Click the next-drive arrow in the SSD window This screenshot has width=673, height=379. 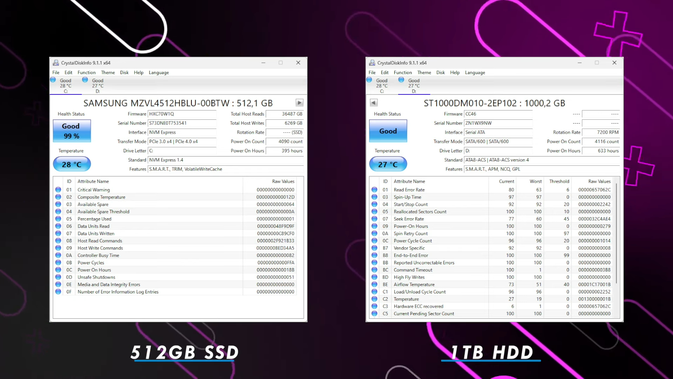299,102
